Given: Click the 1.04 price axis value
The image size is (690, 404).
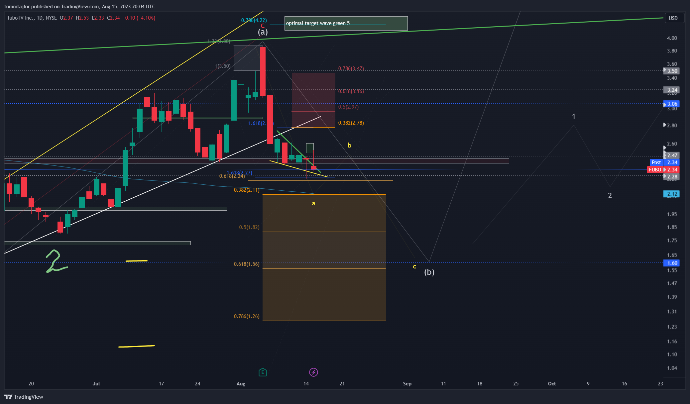Looking at the screenshot, I should (x=672, y=368).
